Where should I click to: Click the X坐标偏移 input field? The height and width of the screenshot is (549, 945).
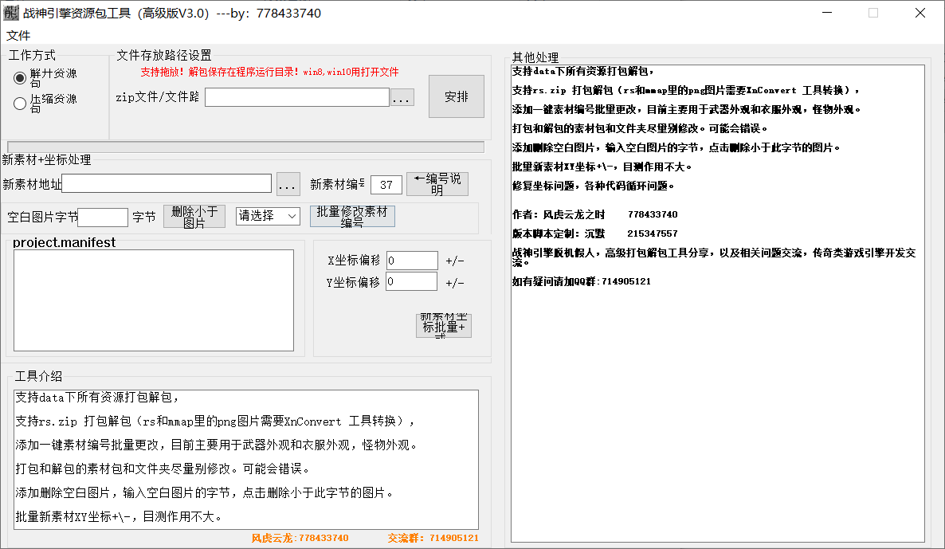(412, 261)
